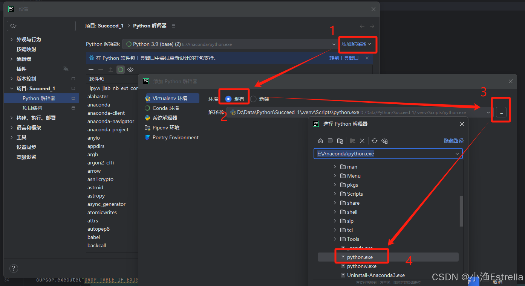
Task: Open the Python 解释器 combo box
Action: [x=231, y=44]
